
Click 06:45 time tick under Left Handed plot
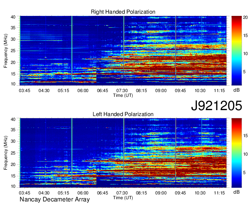point(103,193)
